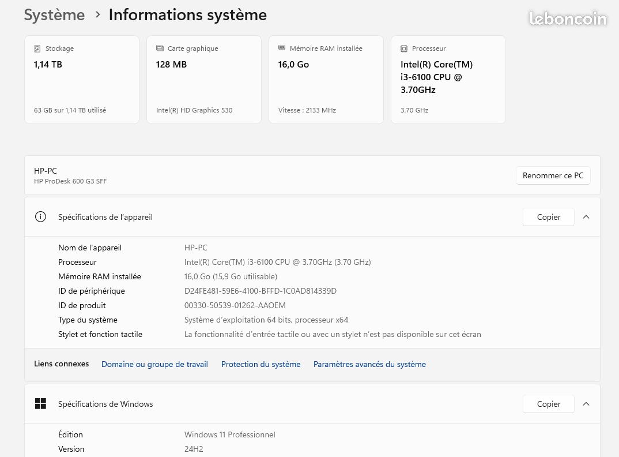The width and height of the screenshot is (619, 457).
Task: Click the ID de périphérique label
Action: pyautogui.click(x=92, y=291)
